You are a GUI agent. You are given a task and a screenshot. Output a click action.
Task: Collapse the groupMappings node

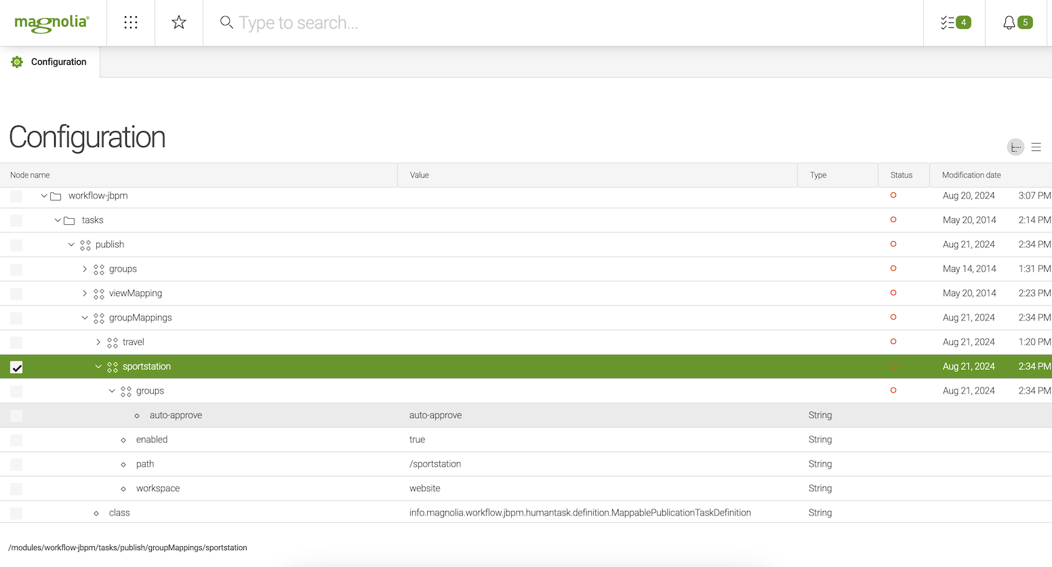pyautogui.click(x=85, y=318)
